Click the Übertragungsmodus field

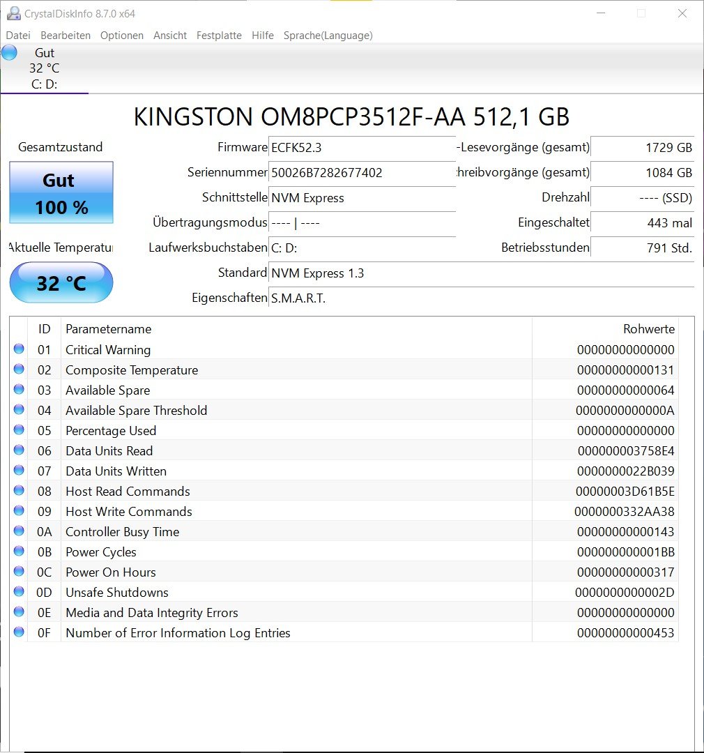pyautogui.click(x=362, y=223)
